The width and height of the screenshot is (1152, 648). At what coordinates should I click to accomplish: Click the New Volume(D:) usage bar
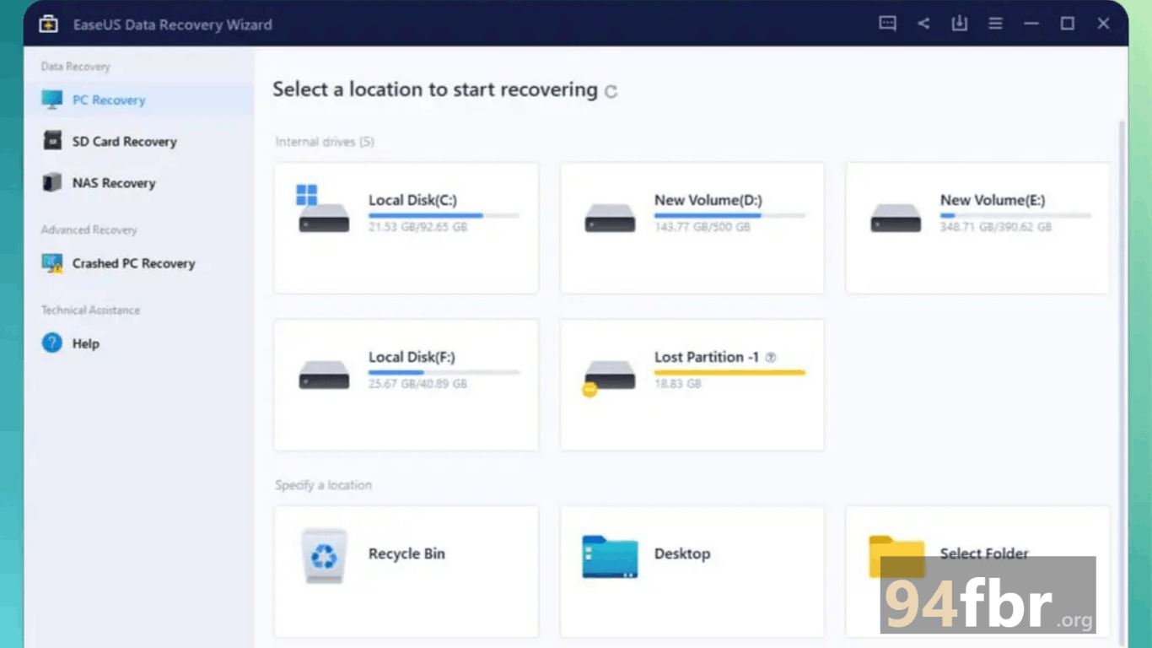(x=730, y=216)
